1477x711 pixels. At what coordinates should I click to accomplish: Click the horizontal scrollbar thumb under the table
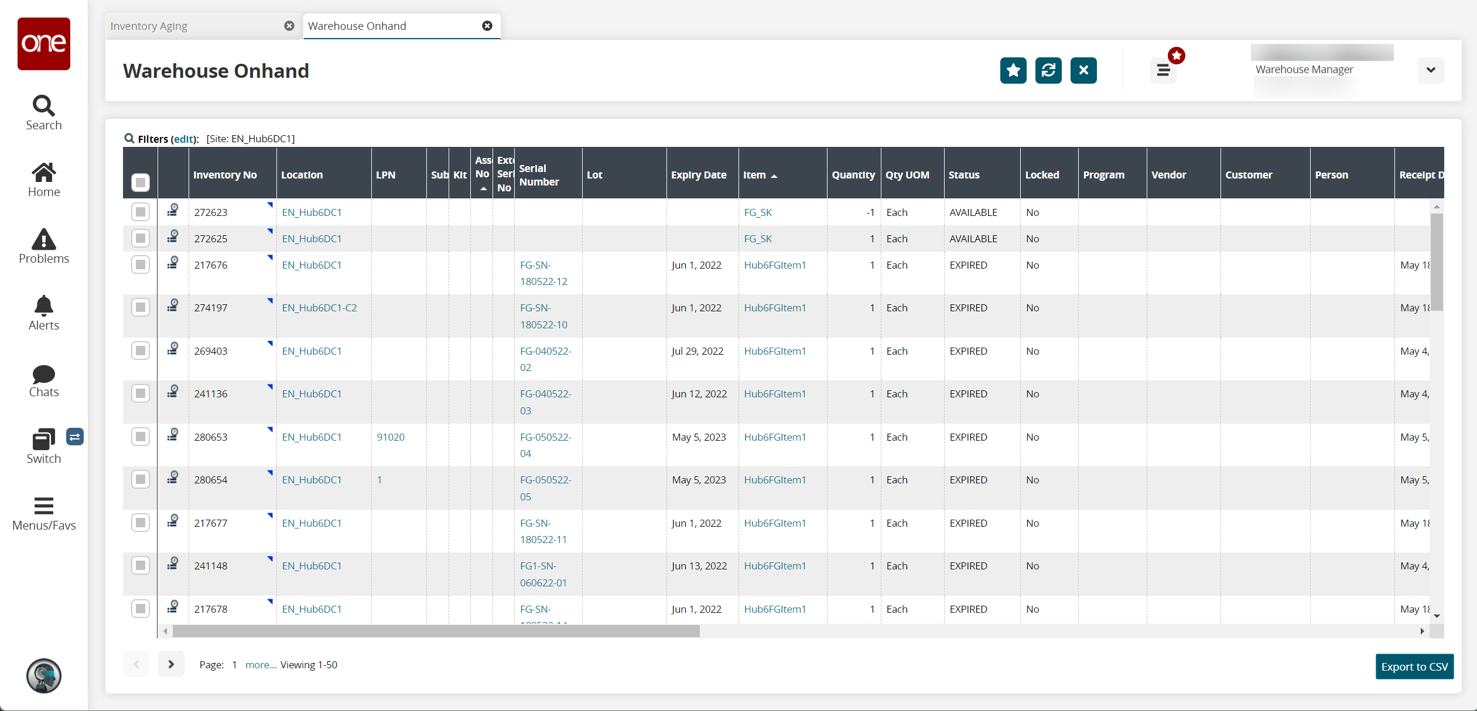coord(436,631)
